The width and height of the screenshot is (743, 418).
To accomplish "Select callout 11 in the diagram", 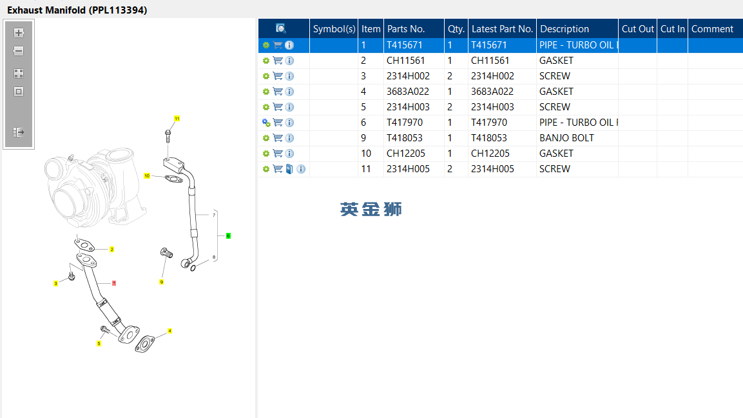I will [177, 119].
